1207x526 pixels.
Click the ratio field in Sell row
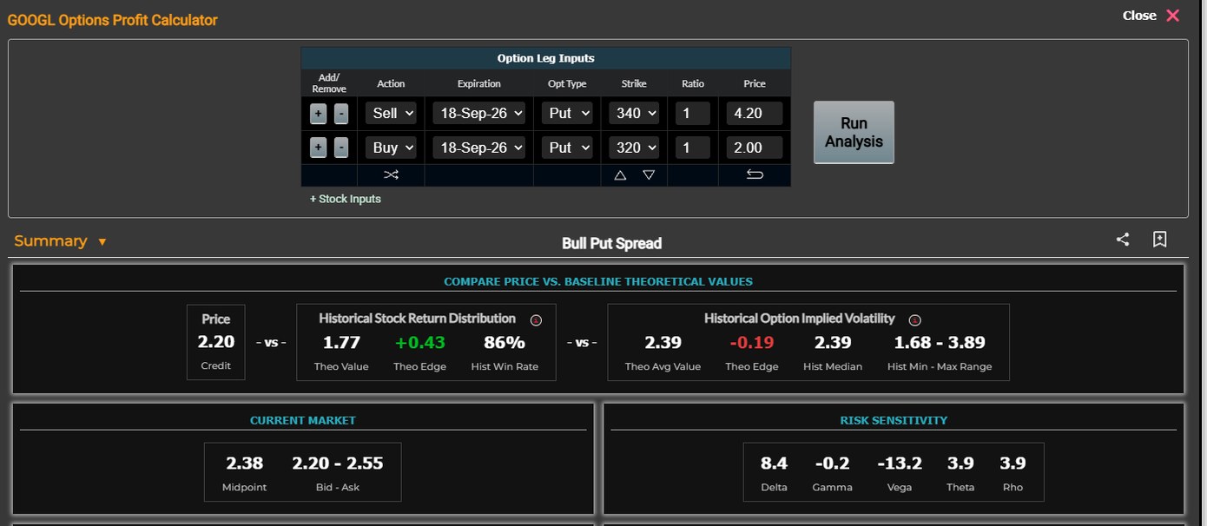click(693, 114)
